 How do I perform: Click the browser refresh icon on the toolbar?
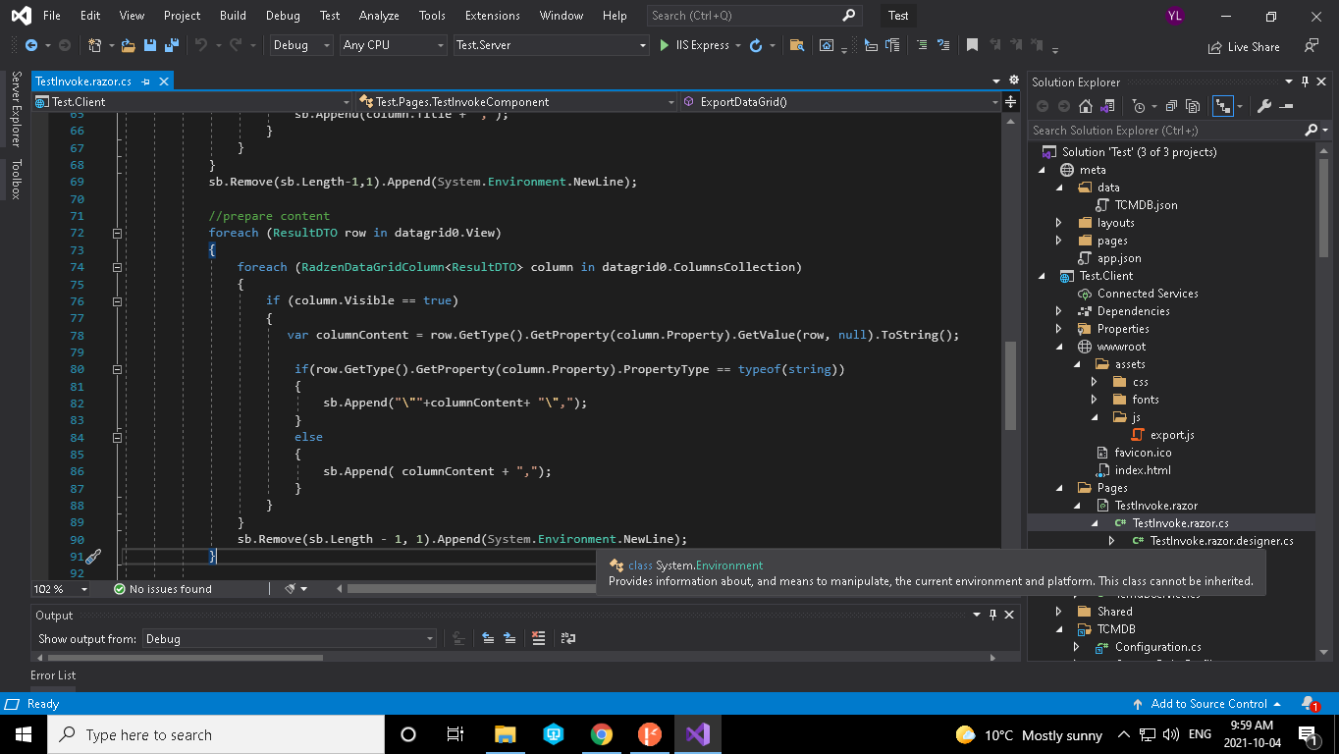click(x=756, y=44)
